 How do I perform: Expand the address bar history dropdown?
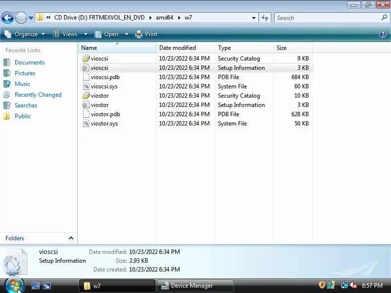(x=254, y=18)
